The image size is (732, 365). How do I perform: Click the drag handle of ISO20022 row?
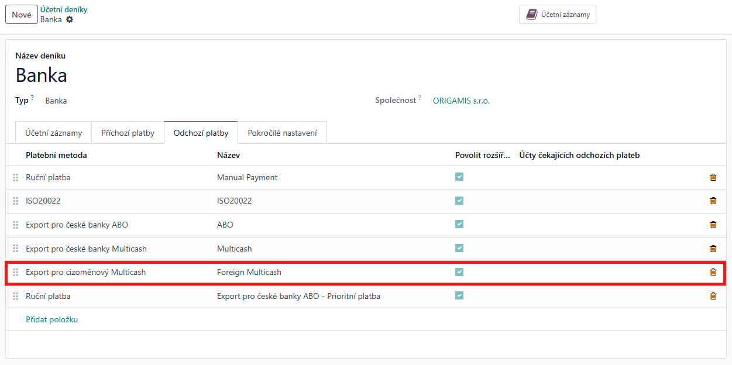[x=16, y=201]
